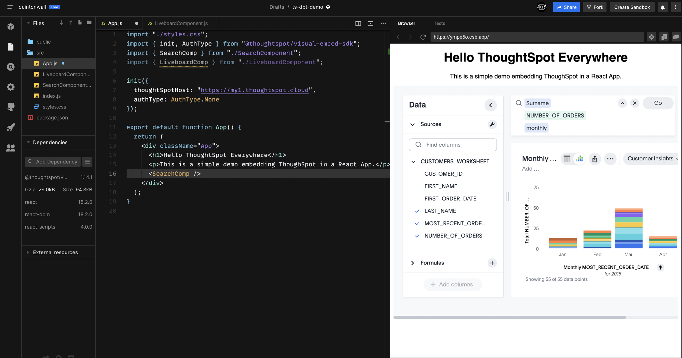
Task: Open the vertical ellipsis menu in top bar
Action: [676, 7]
